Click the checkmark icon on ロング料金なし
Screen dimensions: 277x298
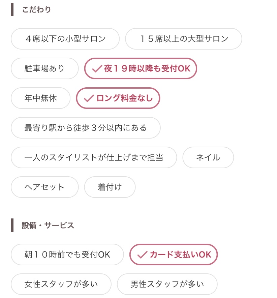point(89,99)
